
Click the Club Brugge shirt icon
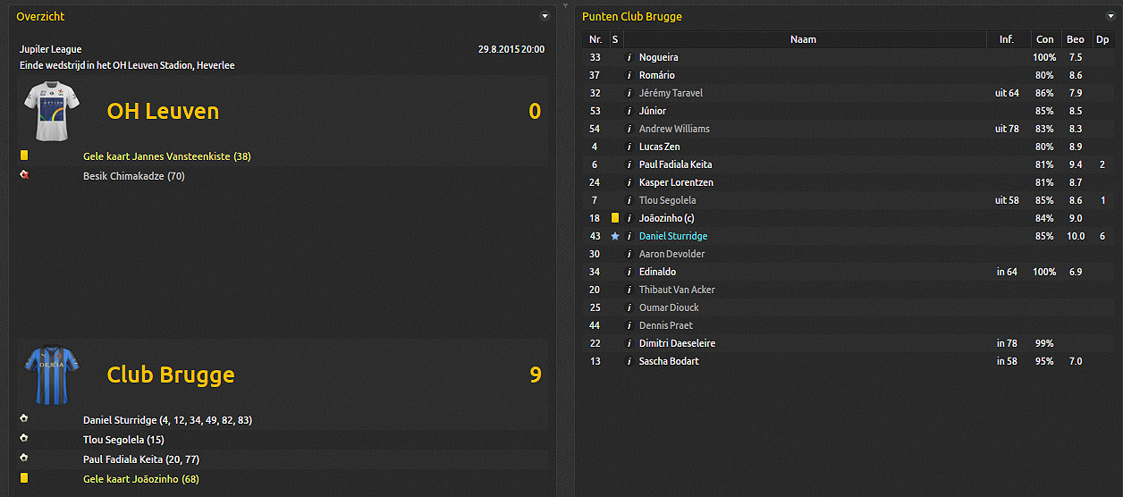click(x=51, y=375)
